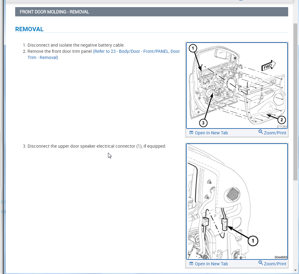Click "Remove the front door trim panel" text
299x274 pixels.
point(60,51)
